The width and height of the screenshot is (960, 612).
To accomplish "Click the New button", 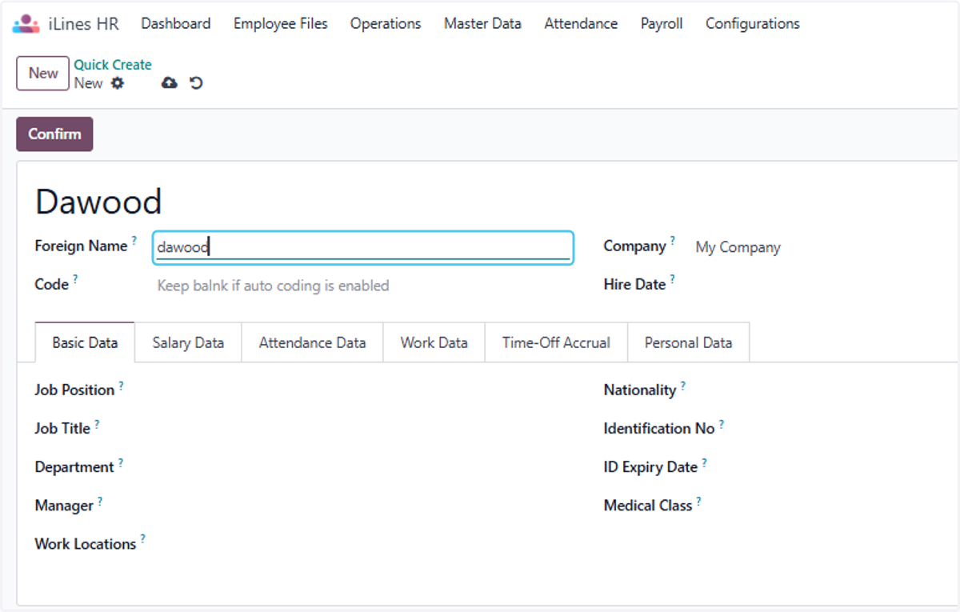I will (43, 74).
